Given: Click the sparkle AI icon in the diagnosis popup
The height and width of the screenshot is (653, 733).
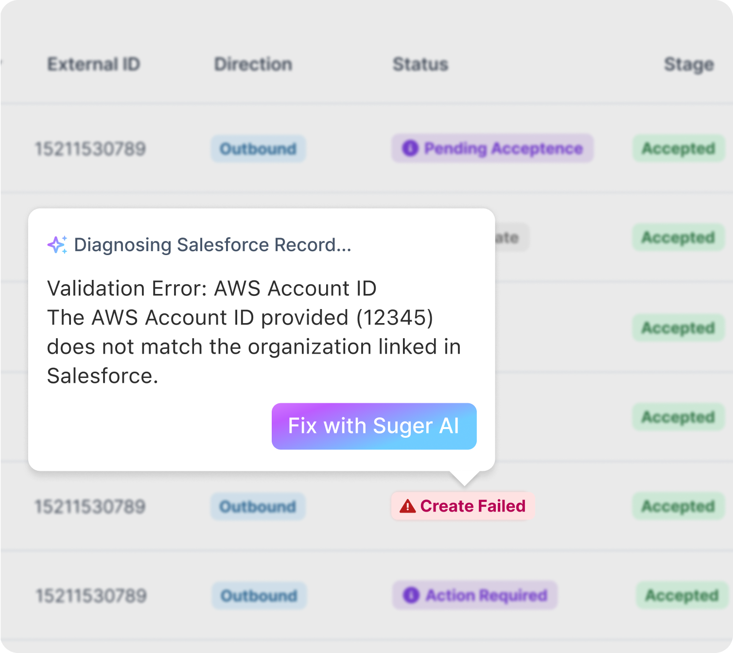Looking at the screenshot, I should [x=57, y=244].
